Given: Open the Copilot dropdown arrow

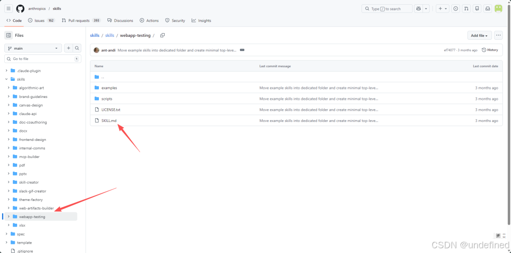Looking at the screenshot, I should coord(426,9).
